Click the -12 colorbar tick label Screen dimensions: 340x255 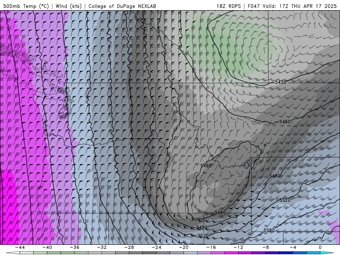(x=238, y=247)
